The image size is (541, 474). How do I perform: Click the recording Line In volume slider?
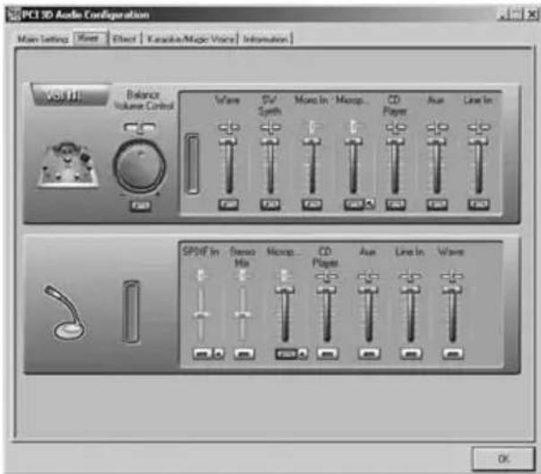(410, 315)
